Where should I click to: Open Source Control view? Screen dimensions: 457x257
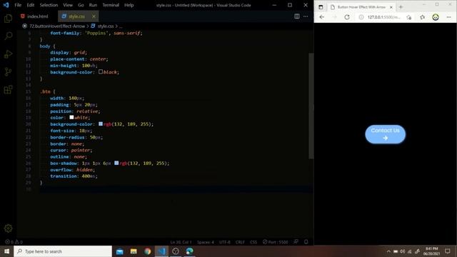[8, 71]
